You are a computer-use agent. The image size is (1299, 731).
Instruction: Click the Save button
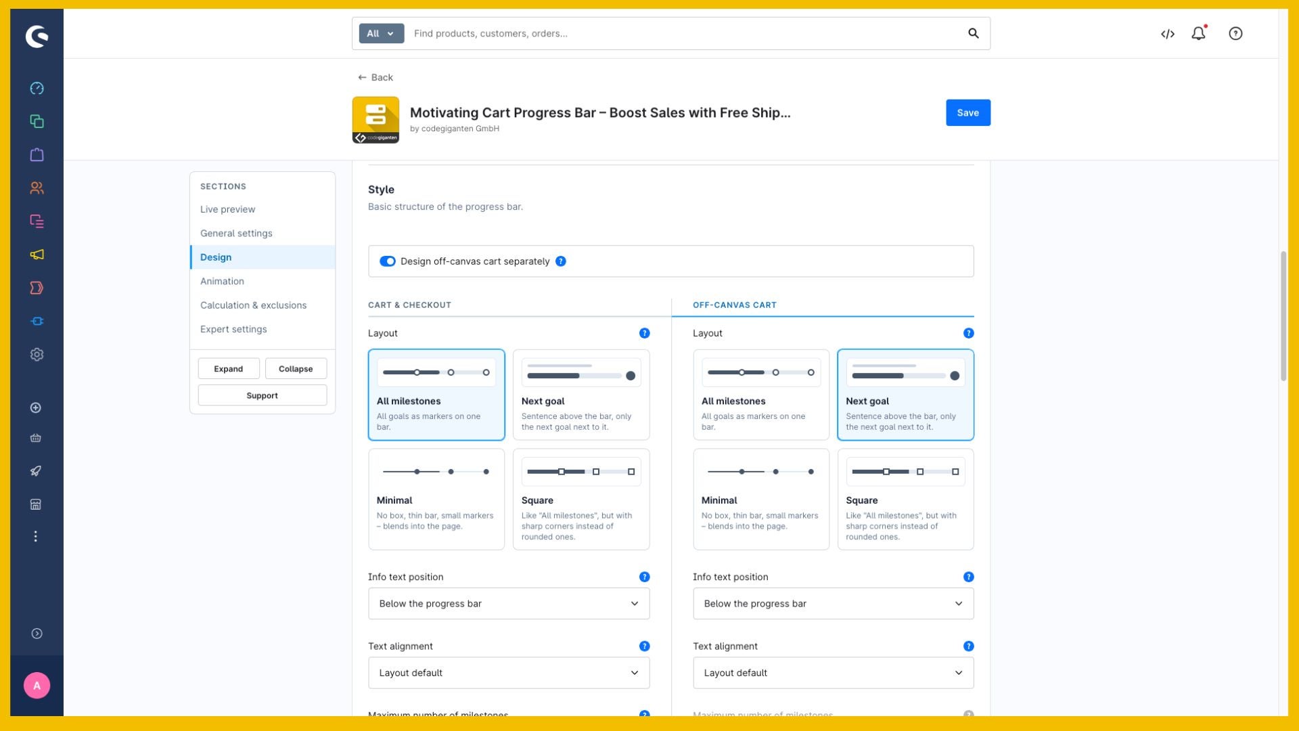click(968, 112)
